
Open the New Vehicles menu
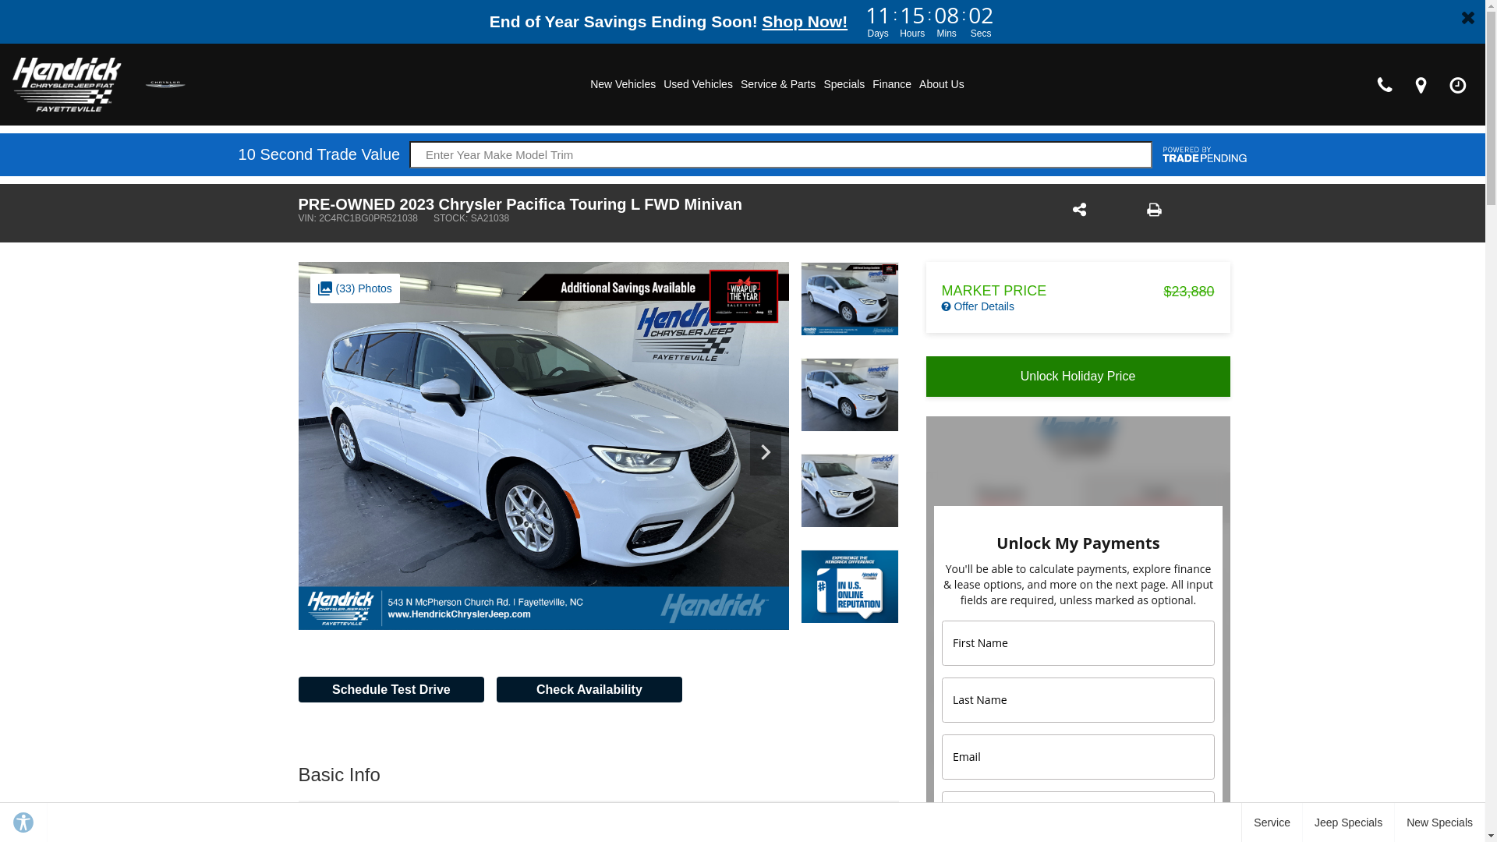tap(623, 84)
